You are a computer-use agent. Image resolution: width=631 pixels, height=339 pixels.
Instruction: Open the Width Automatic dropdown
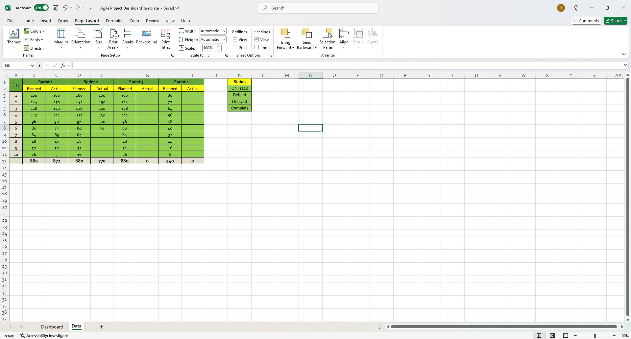tap(224, 31)
